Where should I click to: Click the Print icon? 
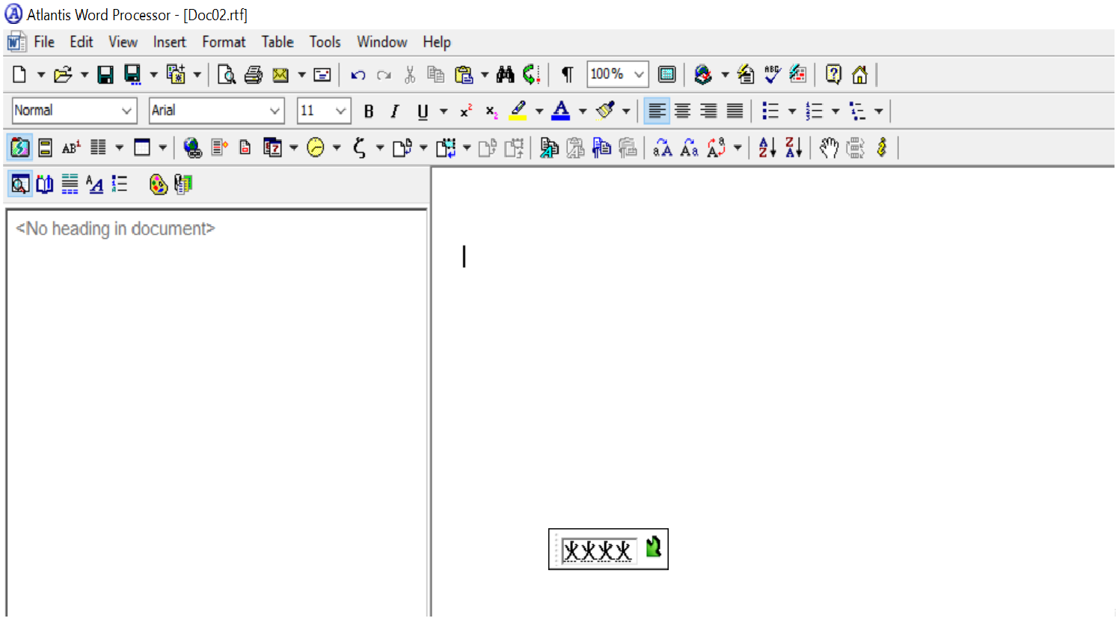pos(254,74)
